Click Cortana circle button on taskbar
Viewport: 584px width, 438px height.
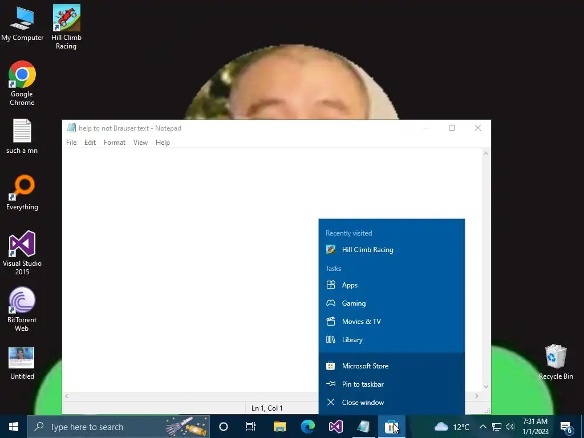(224, 427)
